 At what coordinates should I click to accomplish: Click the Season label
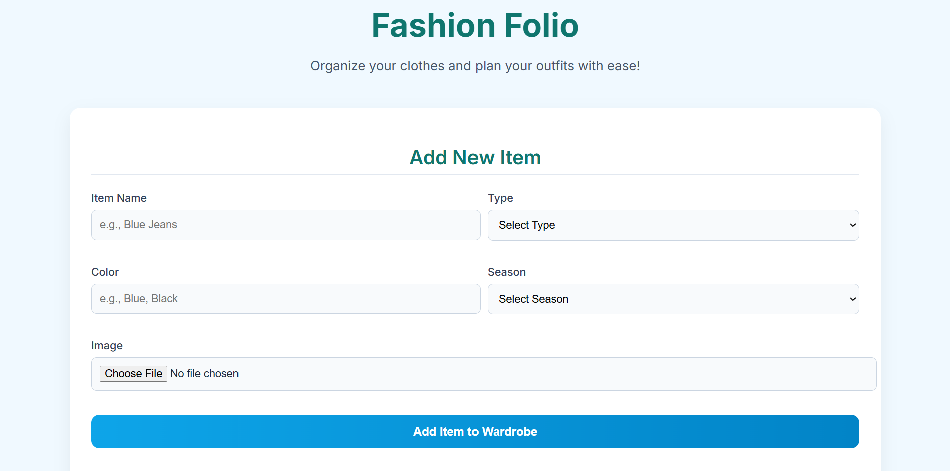(x=507, y=272)
